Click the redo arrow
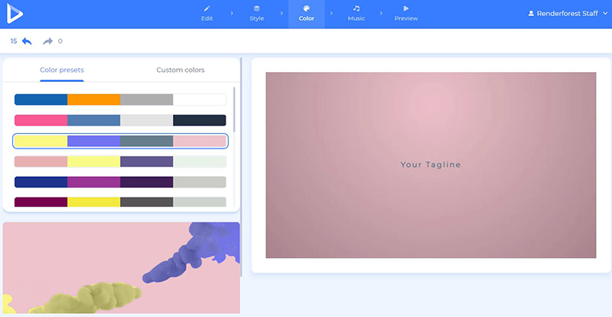Image resolution: width=612 pixels, height=317 pixels. tap(47, 41)
